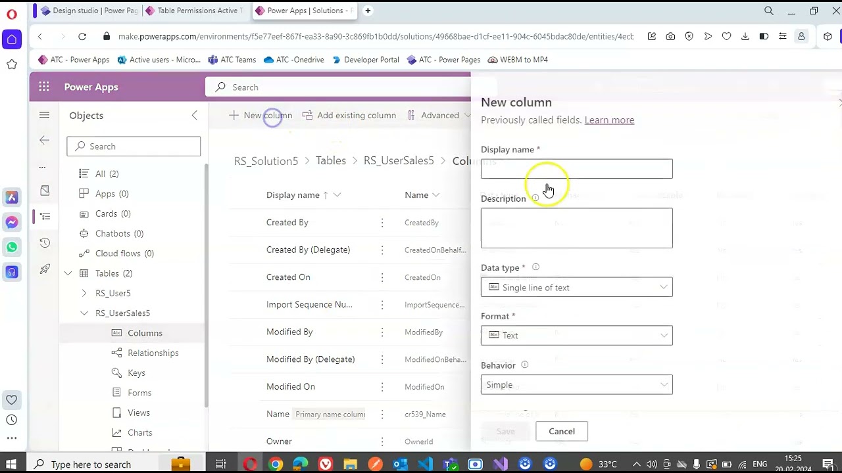Open Opera sidebar Messenger icon
Image resolution: width=842 pixels, height=473 pixels.
[12, 222]
